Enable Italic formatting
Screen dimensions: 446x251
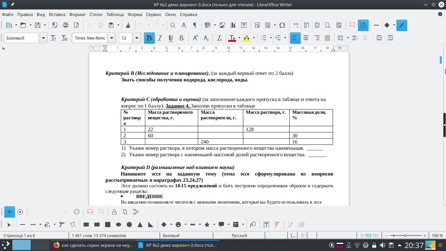point(160,38)
